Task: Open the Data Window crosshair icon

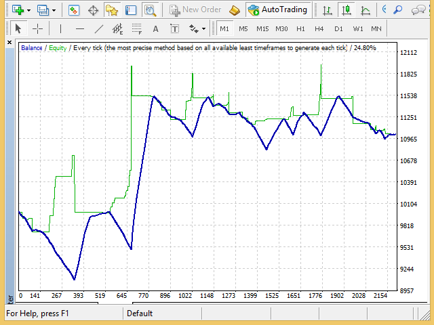Action: 94,10
